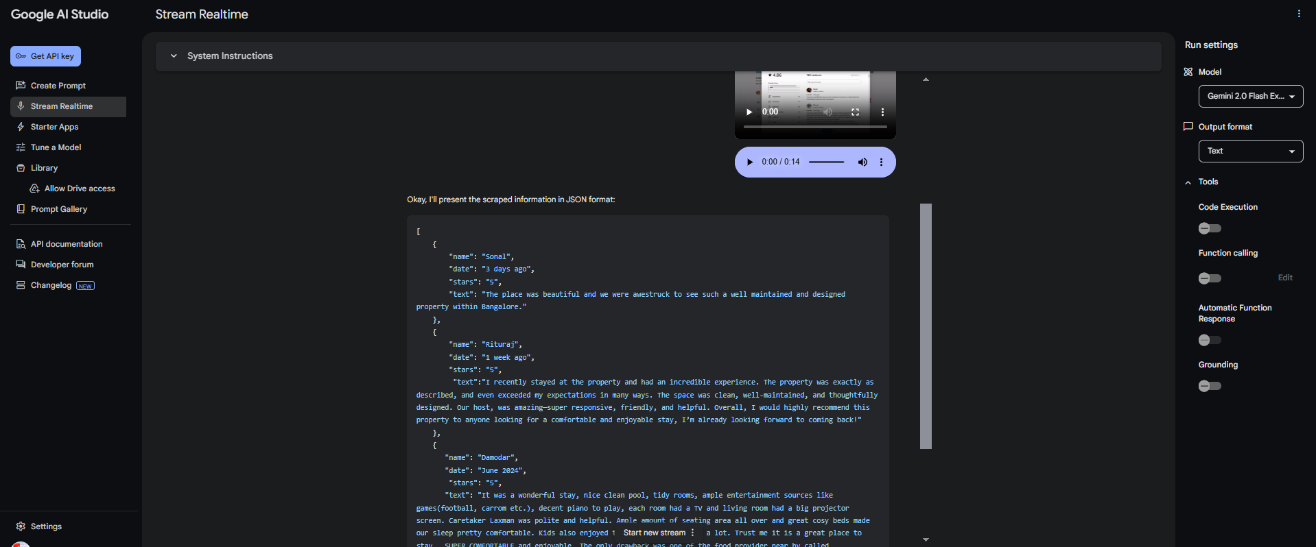This screenshot has height=547, width=1316.
Task: Click the "name": "Sonal" line
Action: 481,257
